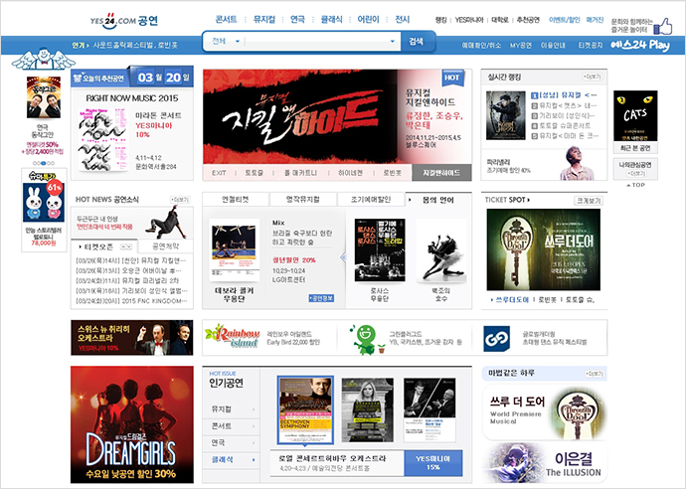Open the 예스24 Play logo link
This screenshot has height=489, width=686.
[x=639, y=45]
